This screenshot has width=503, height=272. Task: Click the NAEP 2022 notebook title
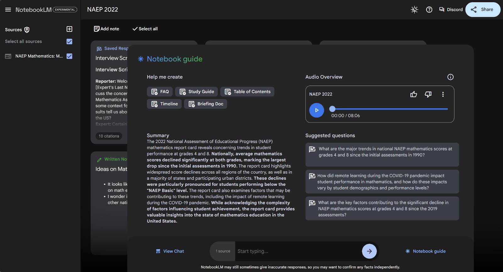[x=102, y=10]
